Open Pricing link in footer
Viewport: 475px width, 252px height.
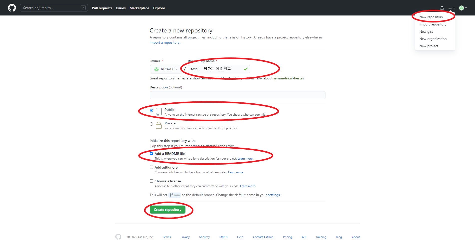pyautogui.click(x=288, y=237)
